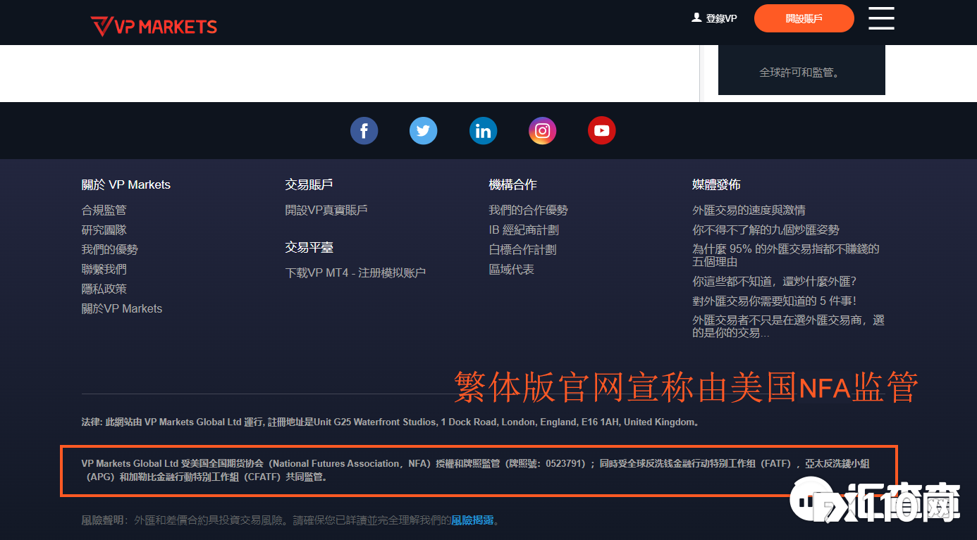Click the NFA license number 0523791 text
This screenshot has height=540, width=977.
[564, 463]
